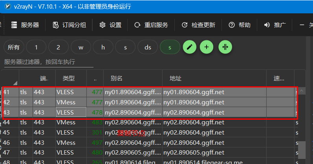Select the 所有 subscription group tab
Viewport: 313px width, 164px height.
(x=14, y=47)
